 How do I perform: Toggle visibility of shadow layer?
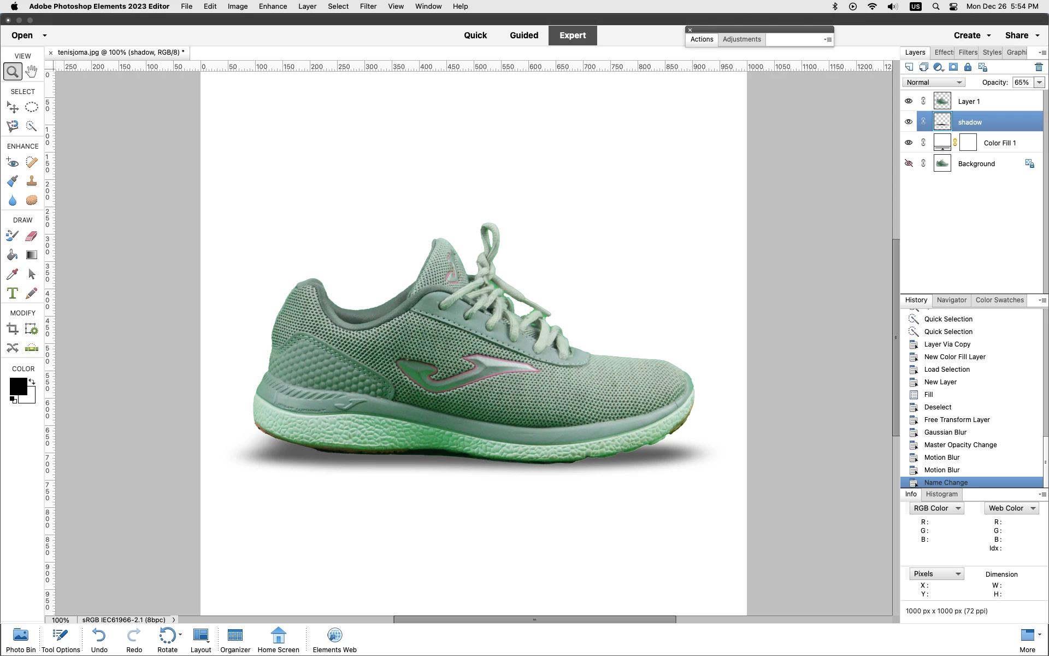[909, 122]
